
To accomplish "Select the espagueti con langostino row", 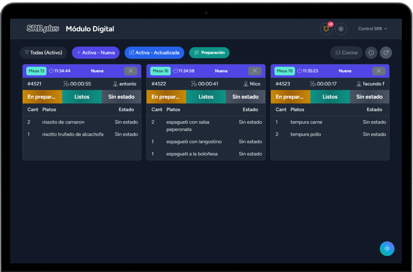I will point(206,142).
